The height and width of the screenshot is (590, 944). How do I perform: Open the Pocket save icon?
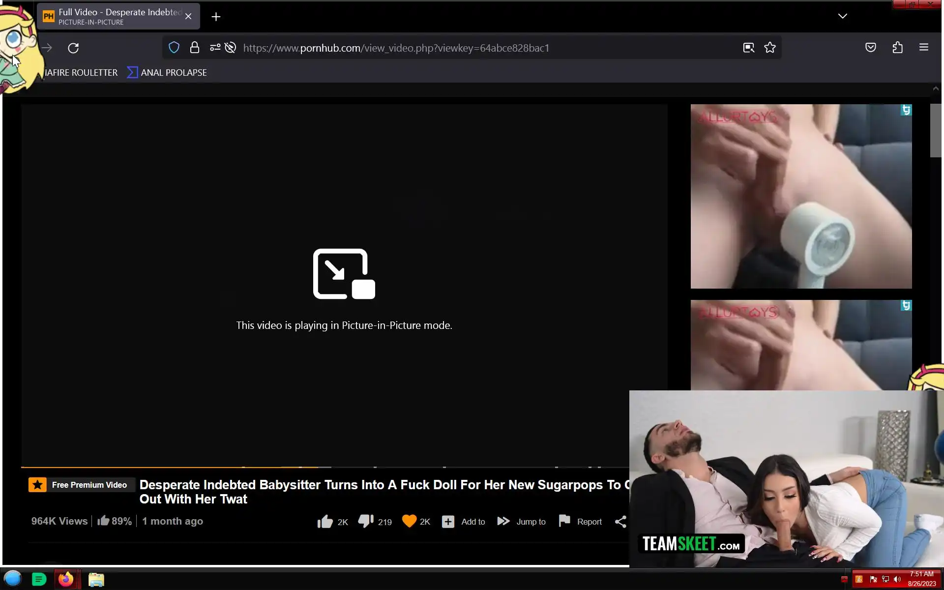[870, 48]
